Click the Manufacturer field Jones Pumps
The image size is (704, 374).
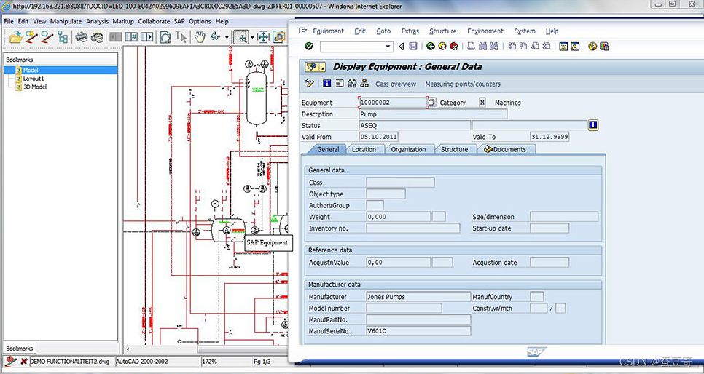coord(418,296)
